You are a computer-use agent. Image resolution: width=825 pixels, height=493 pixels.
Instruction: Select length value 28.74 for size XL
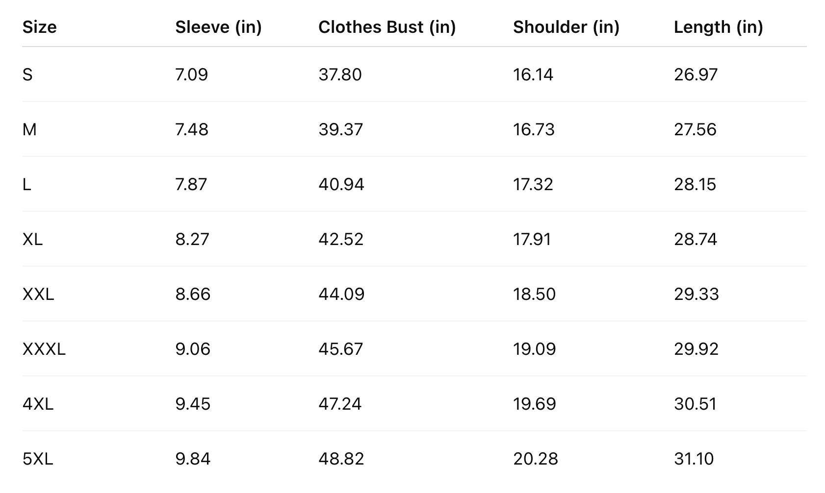[x=695, y=239]
